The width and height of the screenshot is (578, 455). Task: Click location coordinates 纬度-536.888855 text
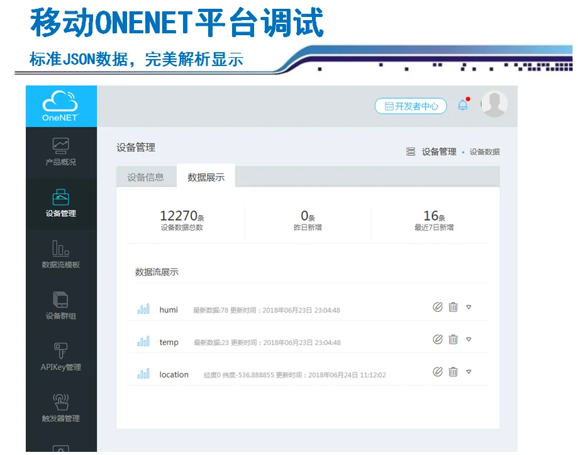click(x=248, y=375)
